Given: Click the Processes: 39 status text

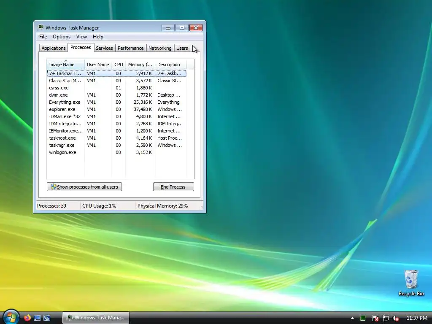Looking at the screenshot, I should [x=52, y=206].
